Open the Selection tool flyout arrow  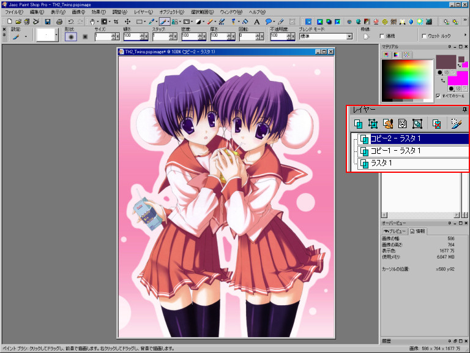click(145, 21)
